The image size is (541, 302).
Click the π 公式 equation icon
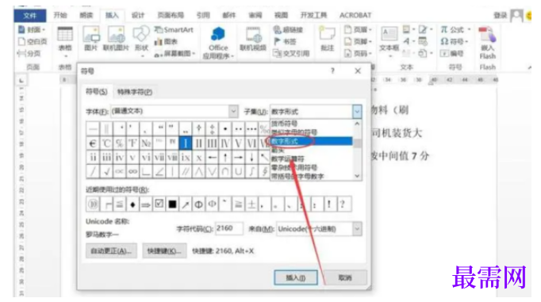point(444,29)
